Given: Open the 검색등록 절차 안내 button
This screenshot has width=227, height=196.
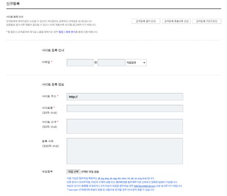Looking at the screenshot, I should [x=146, y=21].
